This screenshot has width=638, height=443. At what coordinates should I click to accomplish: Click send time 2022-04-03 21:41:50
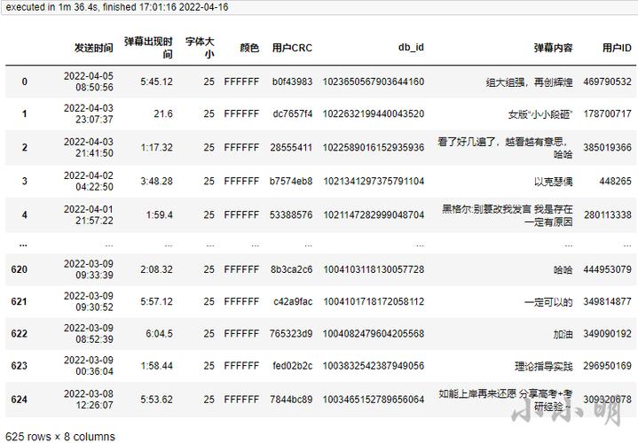[89, 147]
